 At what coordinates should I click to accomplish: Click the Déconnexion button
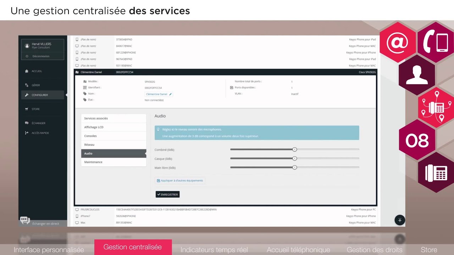(43, 56)
